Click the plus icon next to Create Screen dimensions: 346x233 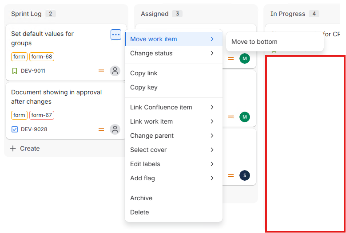point(13,148)
